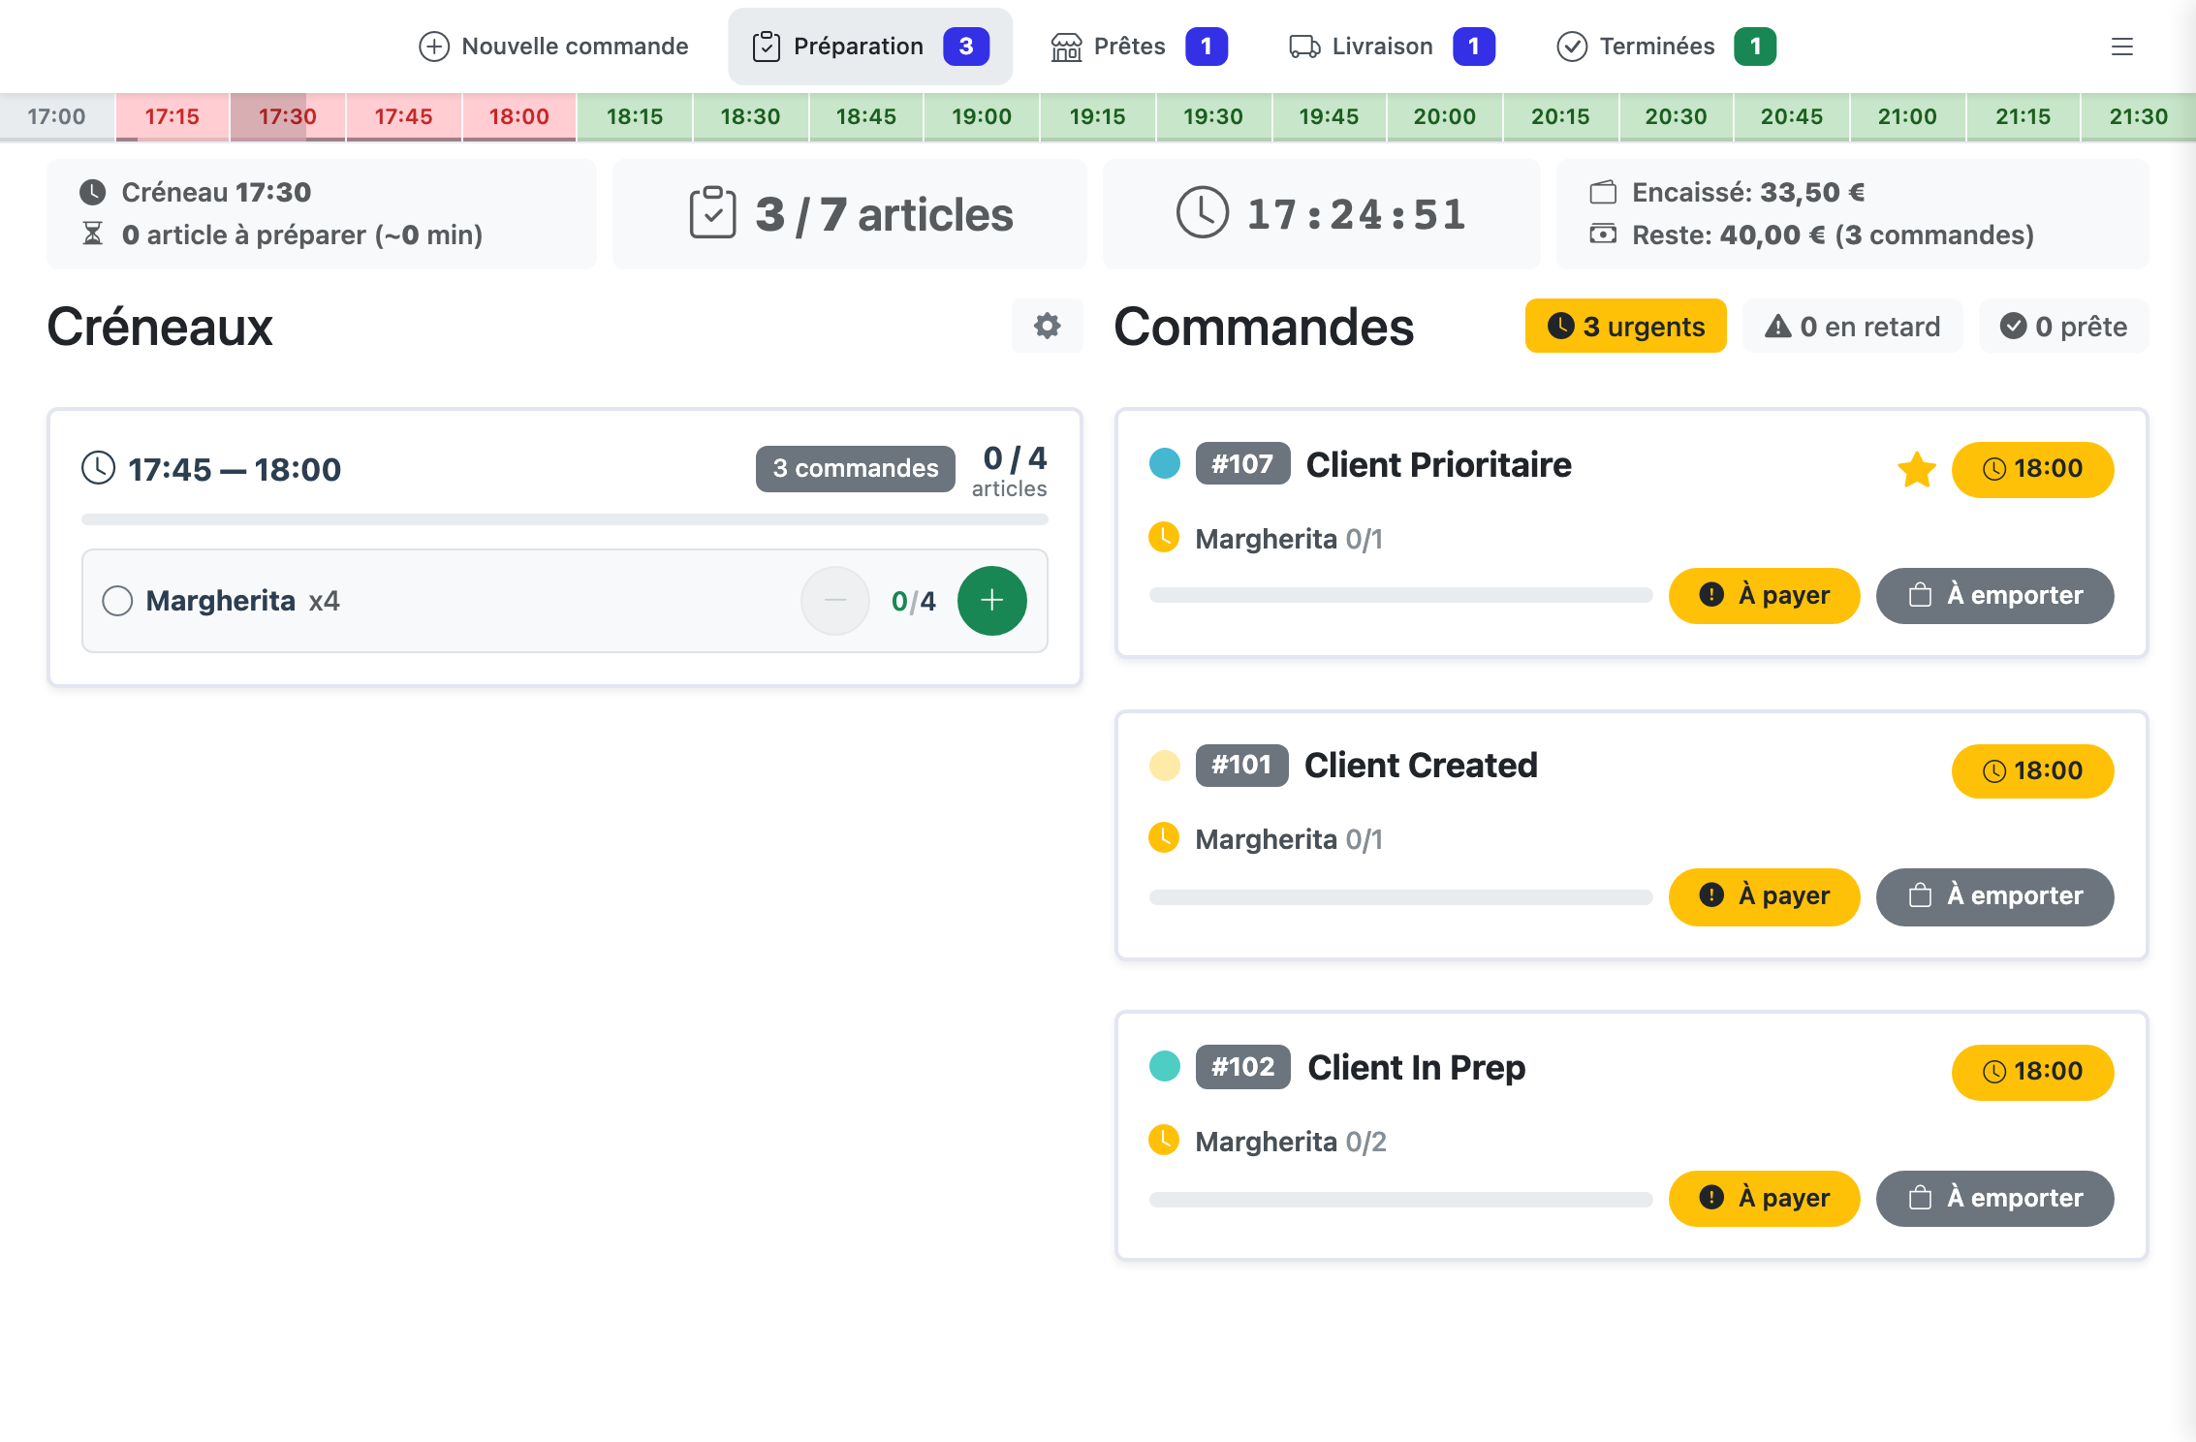Viewport: 2196px width, 1442px height.
Task: Click the cash icon beside Reste: 40,00 €
Action: pos(1603,234)
